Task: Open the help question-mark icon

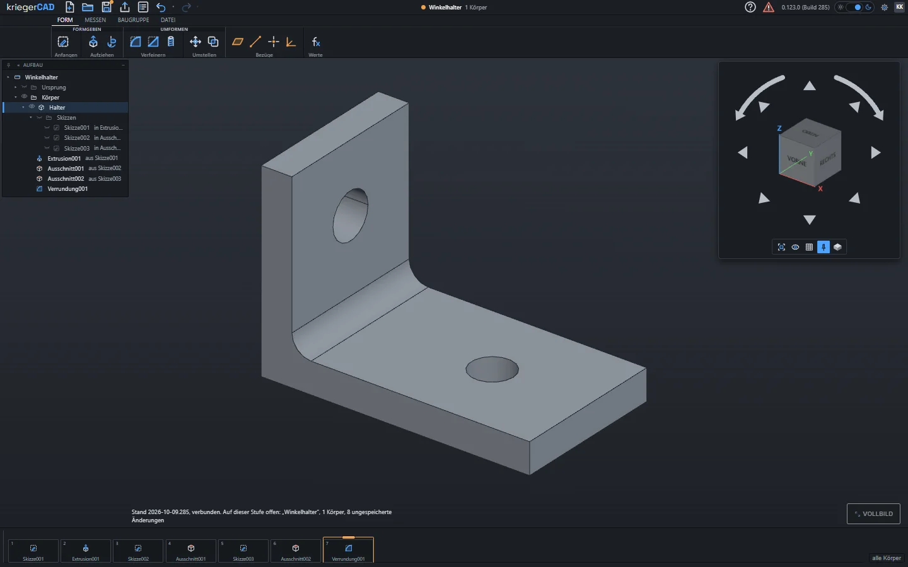Action: (x=750, y=7)
